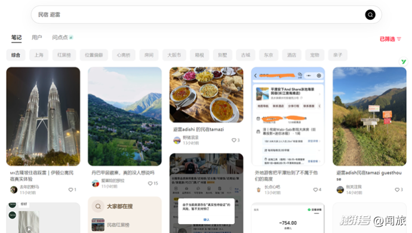Switch to the 用户 tab

pyautogui.click(x=37, y=38)
